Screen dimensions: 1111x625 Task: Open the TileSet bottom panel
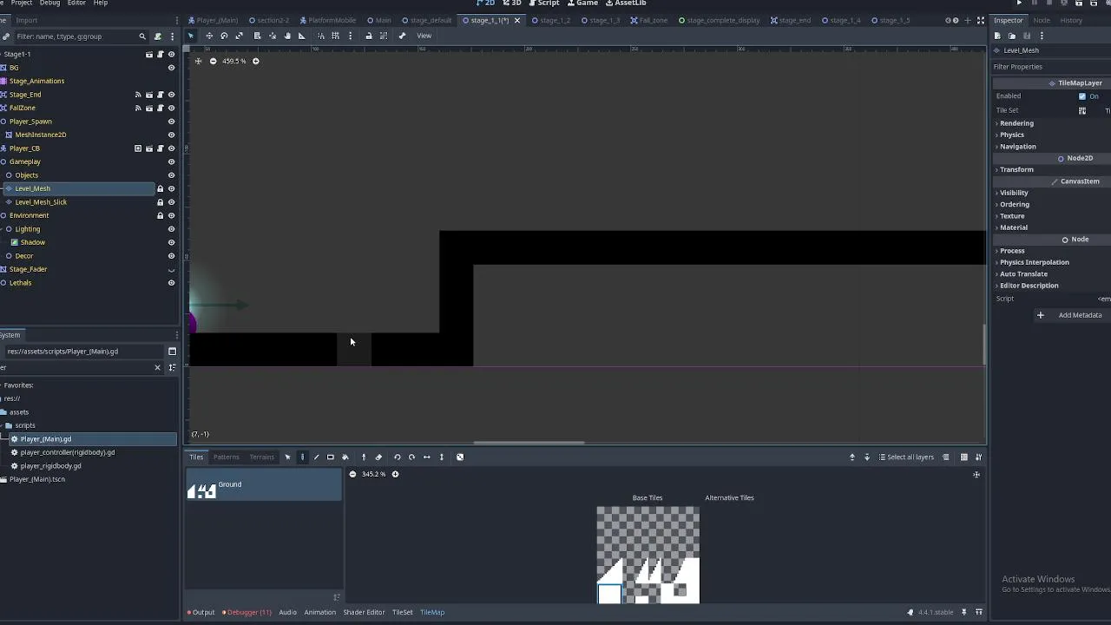[x=402, y=612]
